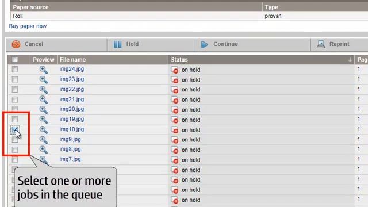Screen dimensions: 368x207
Task: Put the selected job on Hold
Action: pos(151,44)
